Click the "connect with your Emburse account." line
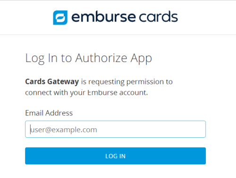The image size is (236, 178). click(86, 93)
